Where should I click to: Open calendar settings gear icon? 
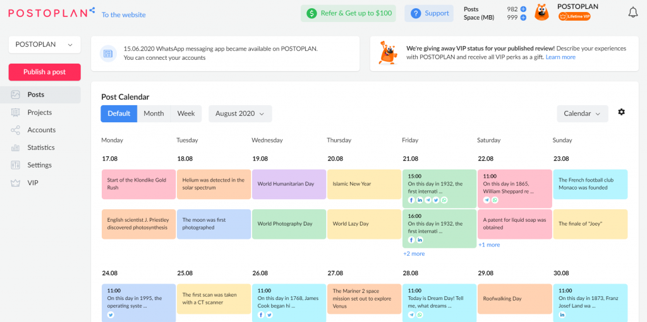(x=621, y=112)
